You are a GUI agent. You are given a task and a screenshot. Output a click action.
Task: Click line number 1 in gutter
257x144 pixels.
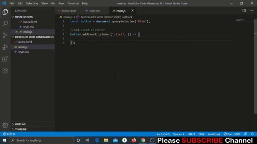point(63,21)
